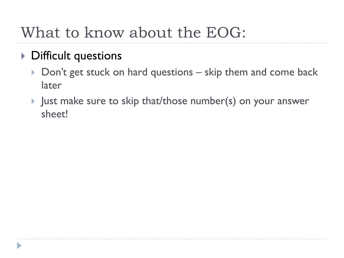
Task: Click the word Don't starting the first sub-bullet
Action: click(x=54, y=72)
